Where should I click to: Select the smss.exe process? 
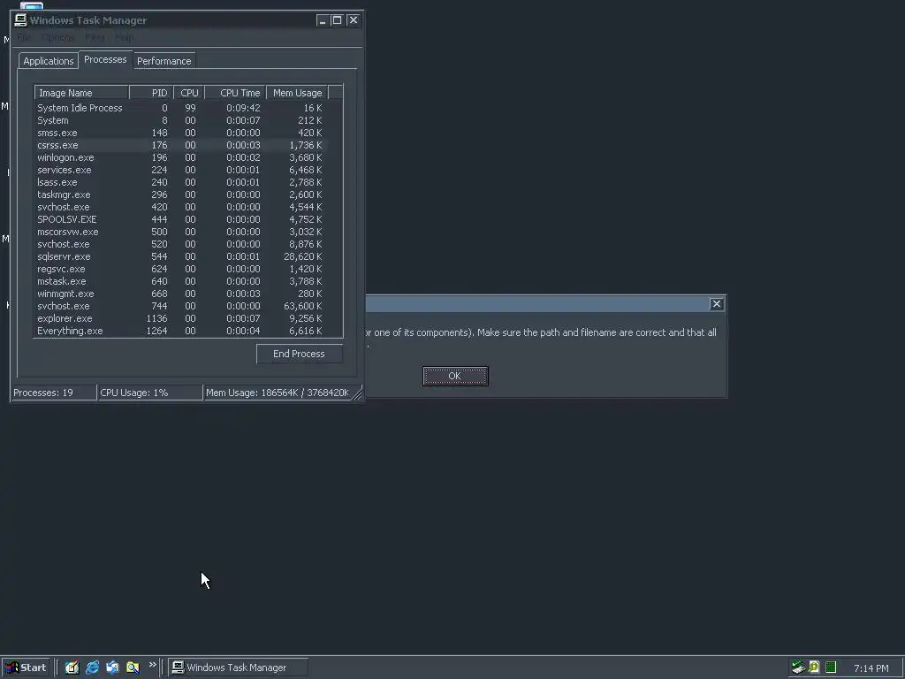pos(181,133)
